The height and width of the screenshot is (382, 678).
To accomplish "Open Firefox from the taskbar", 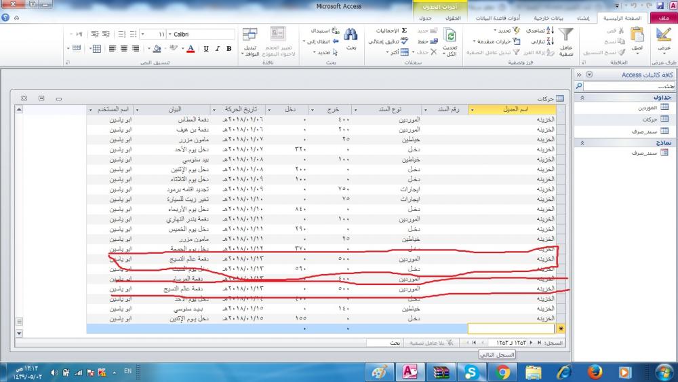I will (x=595, y=372).
